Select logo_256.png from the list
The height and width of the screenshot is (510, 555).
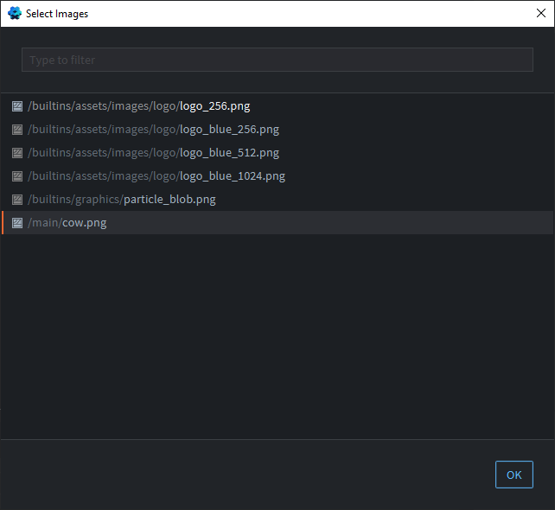tap(277, 106)
